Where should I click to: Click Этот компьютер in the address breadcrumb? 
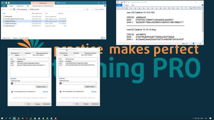pos(22,9)
